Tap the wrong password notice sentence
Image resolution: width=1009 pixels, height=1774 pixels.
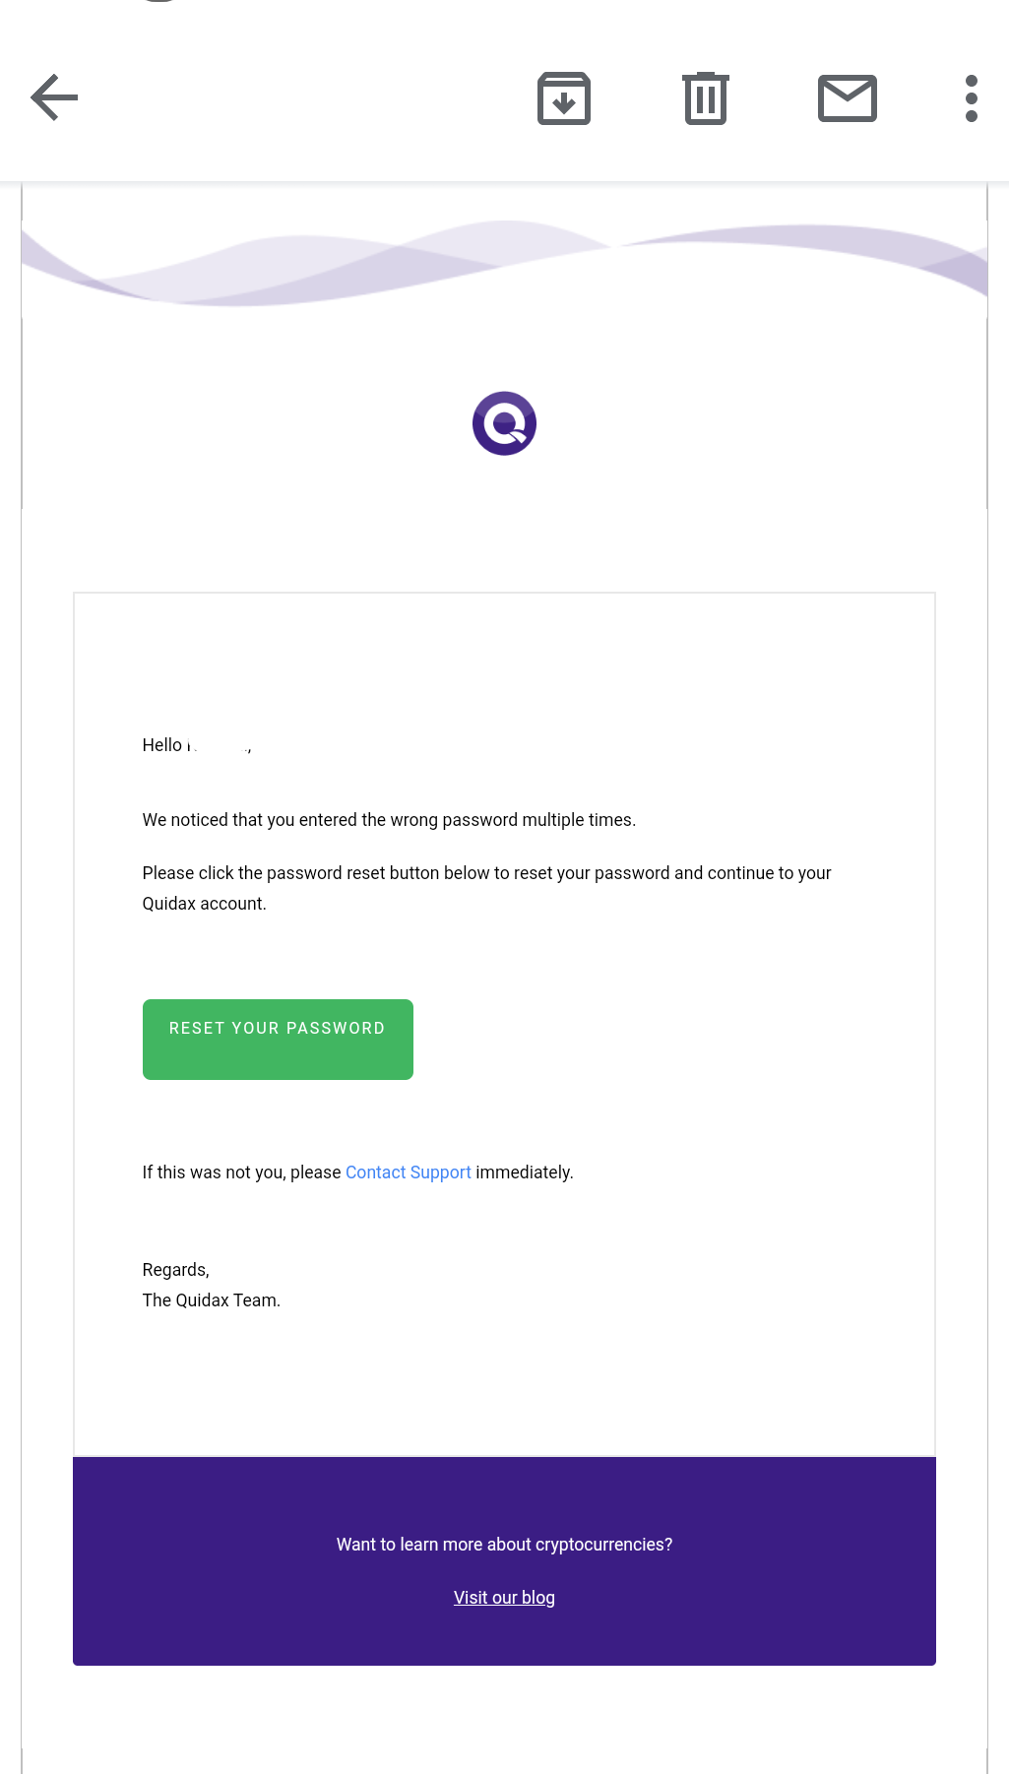click(389, 820)
